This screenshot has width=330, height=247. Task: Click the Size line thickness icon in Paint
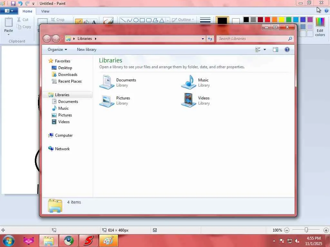pos(205,20)
